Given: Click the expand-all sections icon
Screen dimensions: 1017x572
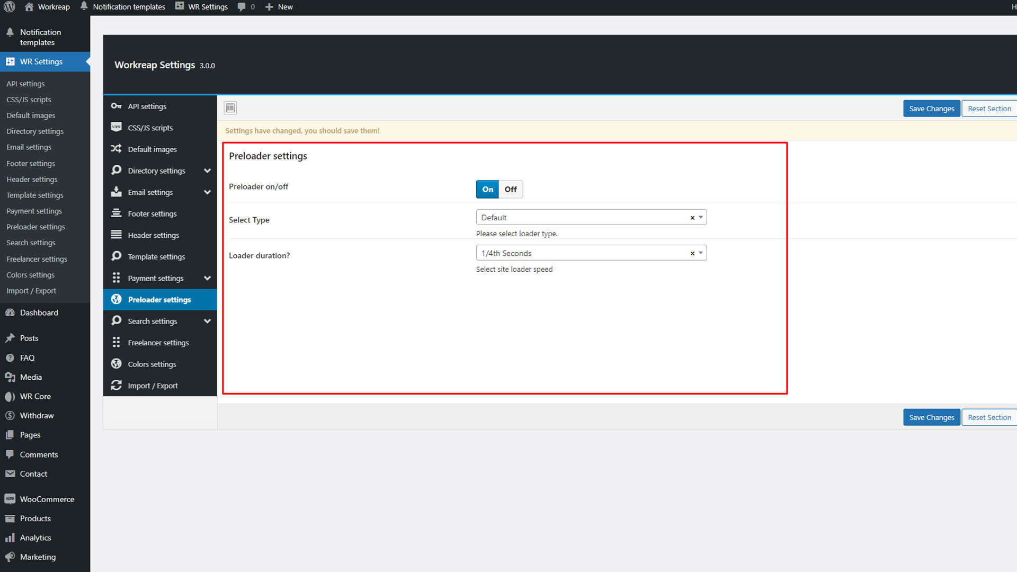Looking at the screenshot, I should (x=230, y=108).
